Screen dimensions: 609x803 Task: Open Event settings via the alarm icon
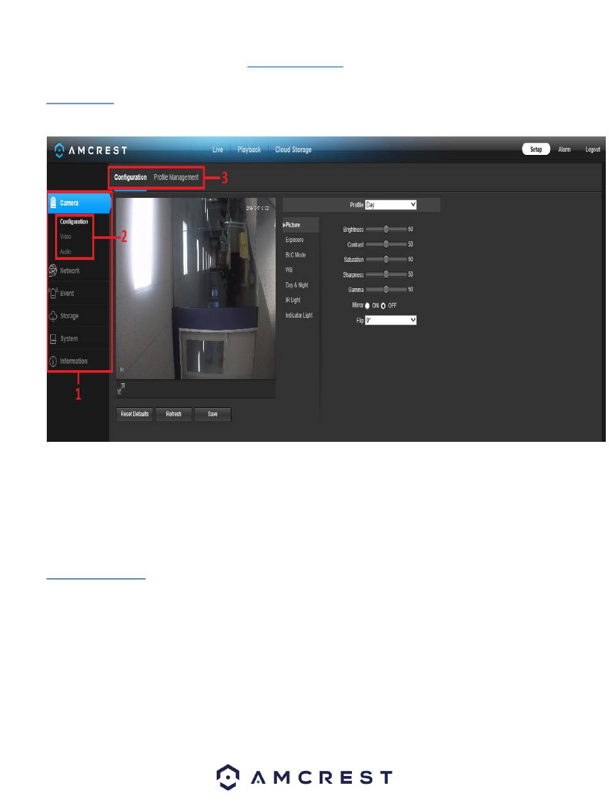(53, 293)
